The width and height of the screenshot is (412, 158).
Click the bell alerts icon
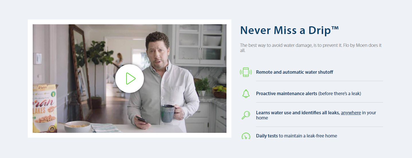point(246,94)
